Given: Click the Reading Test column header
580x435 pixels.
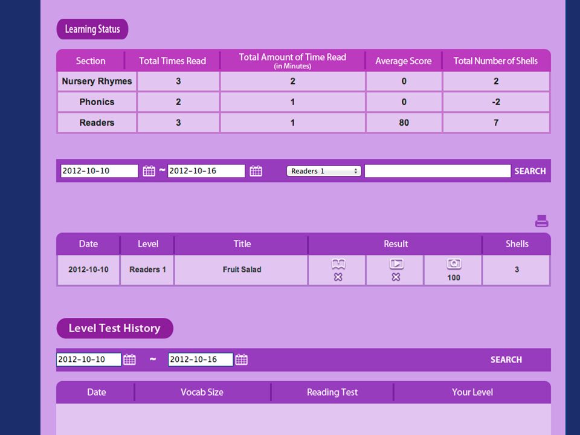Looking at the screenshot, I should pyautogui.click(x=332, y=393).
